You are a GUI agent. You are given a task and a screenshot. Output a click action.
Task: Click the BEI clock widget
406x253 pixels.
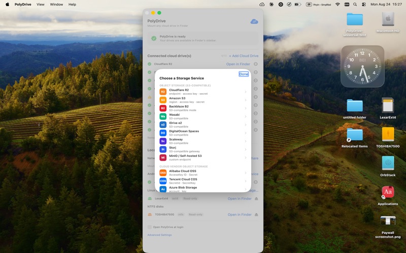point(362,66)
